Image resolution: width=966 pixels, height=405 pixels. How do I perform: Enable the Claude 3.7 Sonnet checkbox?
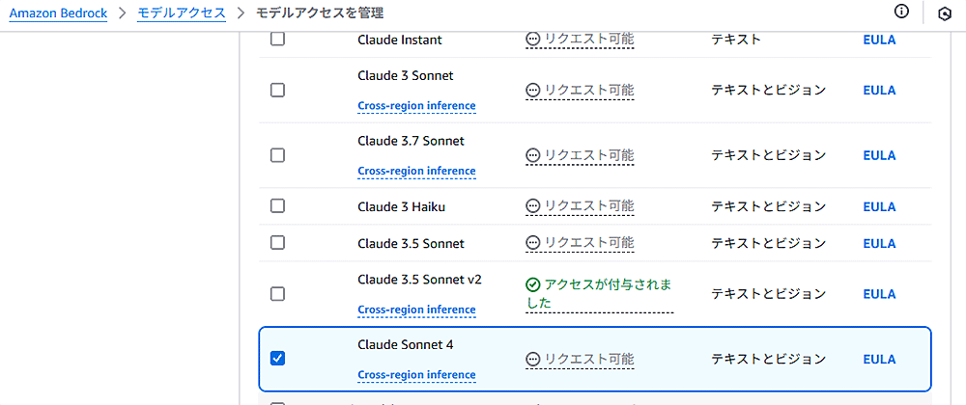click(277, 155)
